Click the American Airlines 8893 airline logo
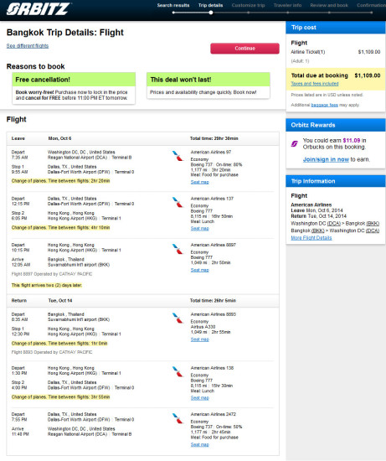The image size is (386, 461). (178, 318)
